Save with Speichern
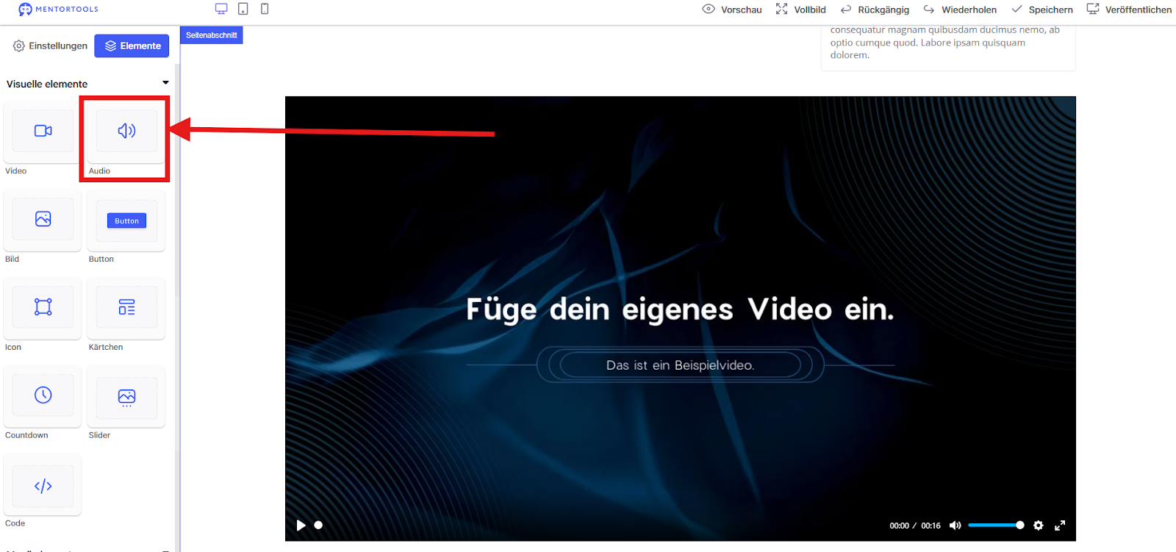1176x552 pixels. (1042, 10)
